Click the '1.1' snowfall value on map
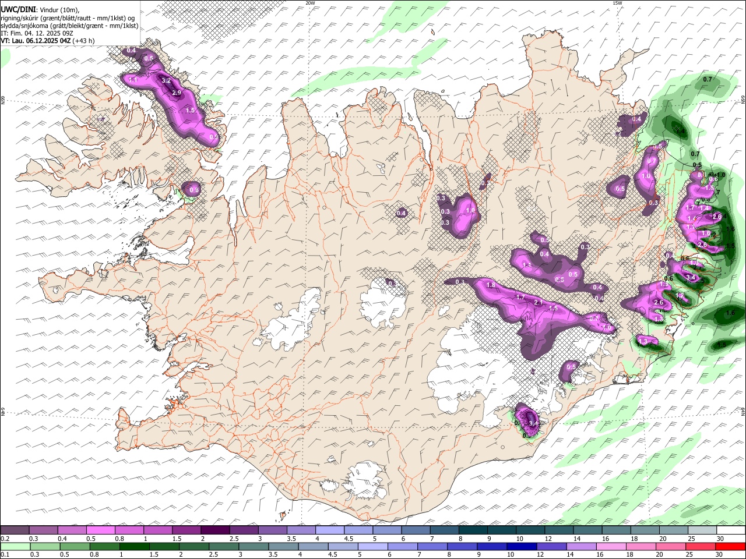Viewport: 746px width, 559px height. click(x=133, y=80)
